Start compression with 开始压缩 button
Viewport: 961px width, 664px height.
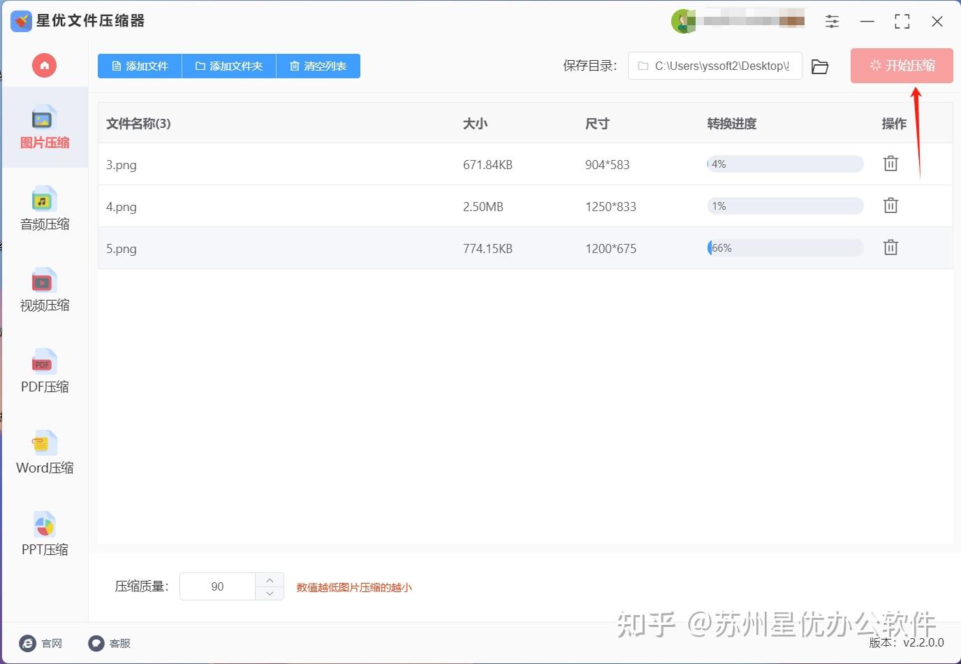point(902,66)
